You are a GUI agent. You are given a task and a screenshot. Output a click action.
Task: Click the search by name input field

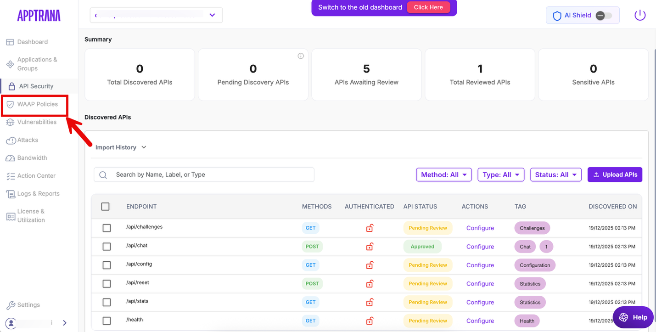204,175
